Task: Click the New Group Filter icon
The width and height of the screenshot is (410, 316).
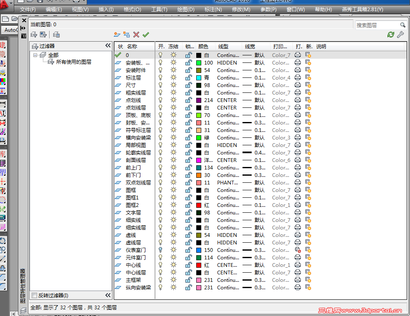Action: (43, 35)
